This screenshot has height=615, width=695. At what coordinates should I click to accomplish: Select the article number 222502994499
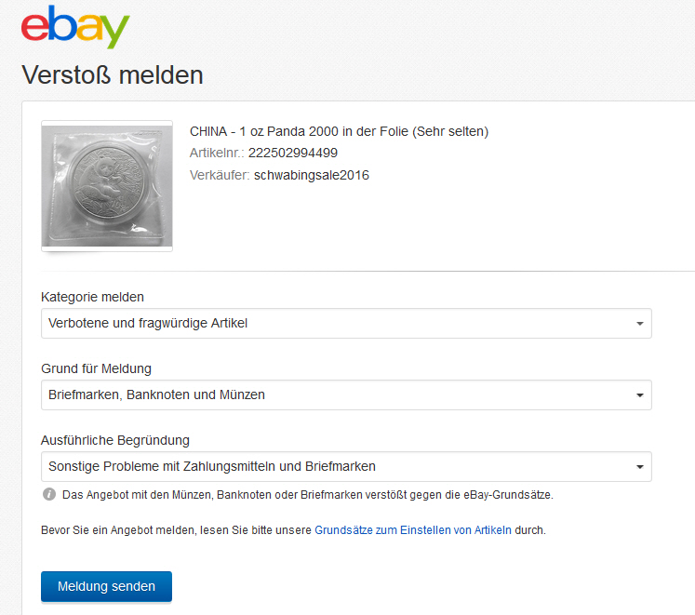click(x=292, y=153)
